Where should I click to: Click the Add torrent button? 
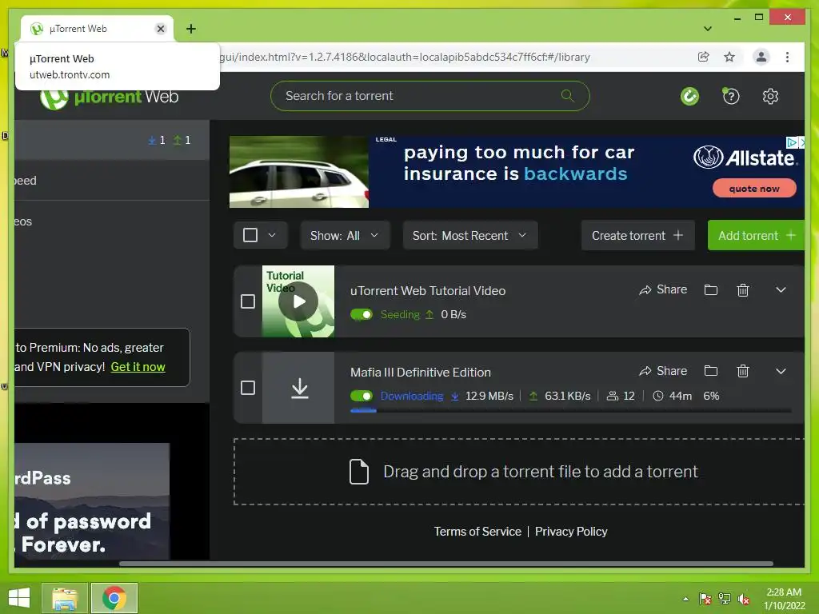756,236
